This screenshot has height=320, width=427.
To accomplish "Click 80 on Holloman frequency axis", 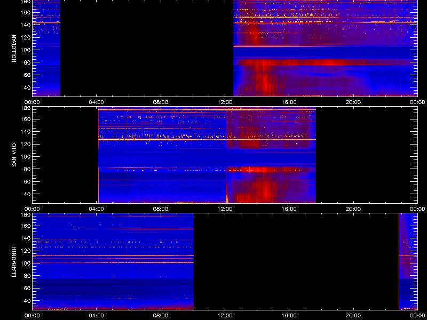I will (27, 62).
